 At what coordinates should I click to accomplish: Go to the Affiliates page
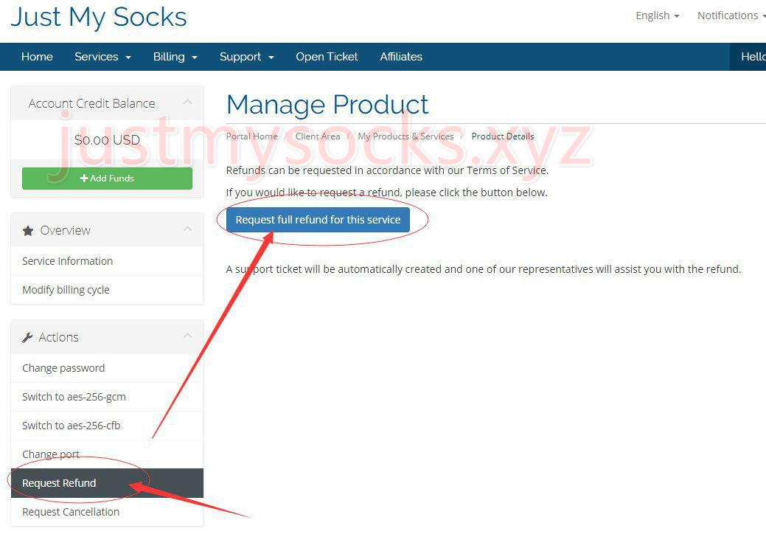(x=401, y=57)
